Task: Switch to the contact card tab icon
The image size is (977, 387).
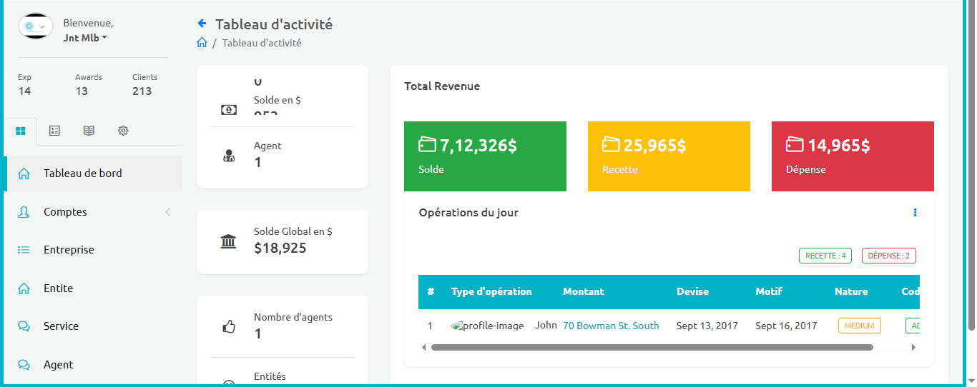Action: [x=54, y=131]
